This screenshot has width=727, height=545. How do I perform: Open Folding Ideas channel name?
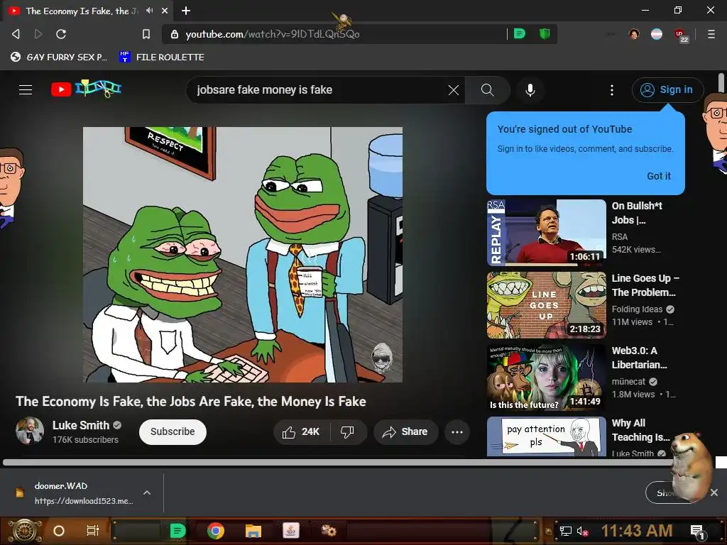coord(637,309)
